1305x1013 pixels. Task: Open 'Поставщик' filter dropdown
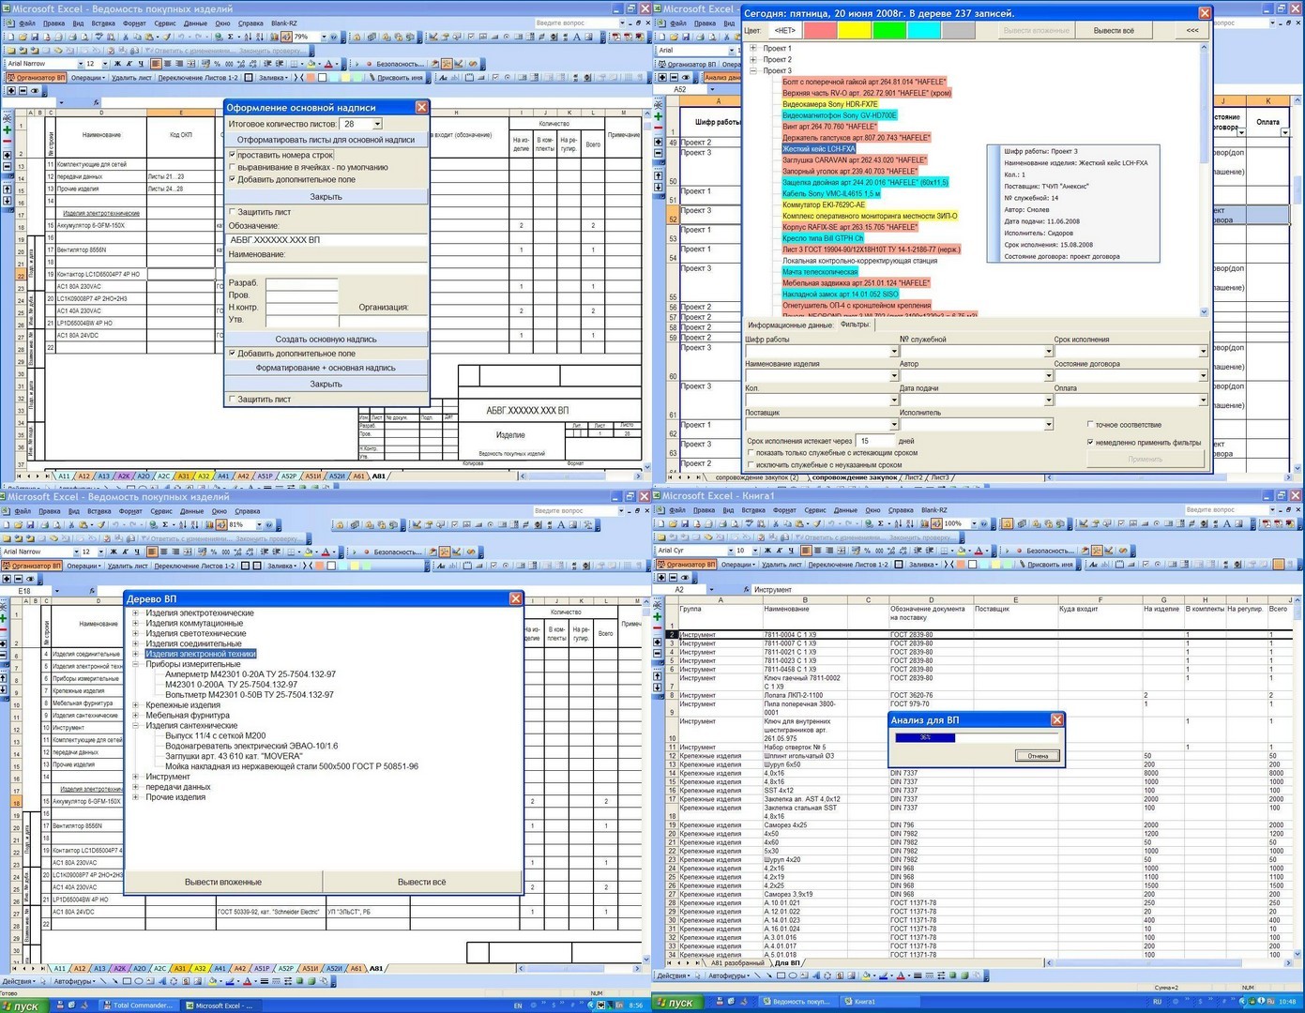(894, 425)
